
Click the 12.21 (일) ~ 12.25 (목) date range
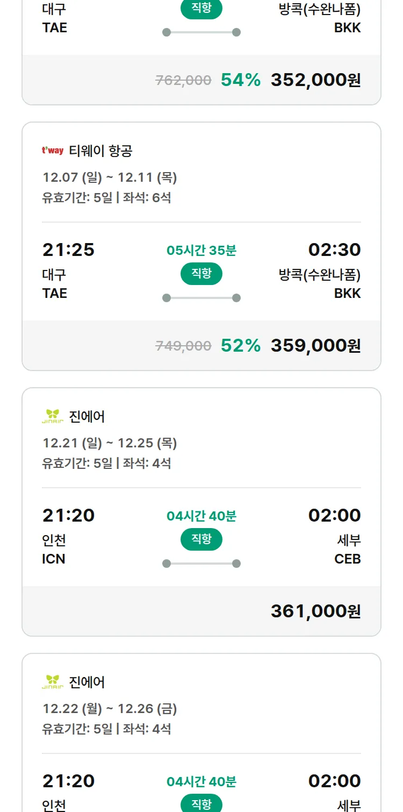pyautogui.click(x=110, y=443)
